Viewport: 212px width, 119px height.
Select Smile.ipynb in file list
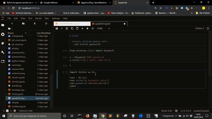(x=28, y=94)
